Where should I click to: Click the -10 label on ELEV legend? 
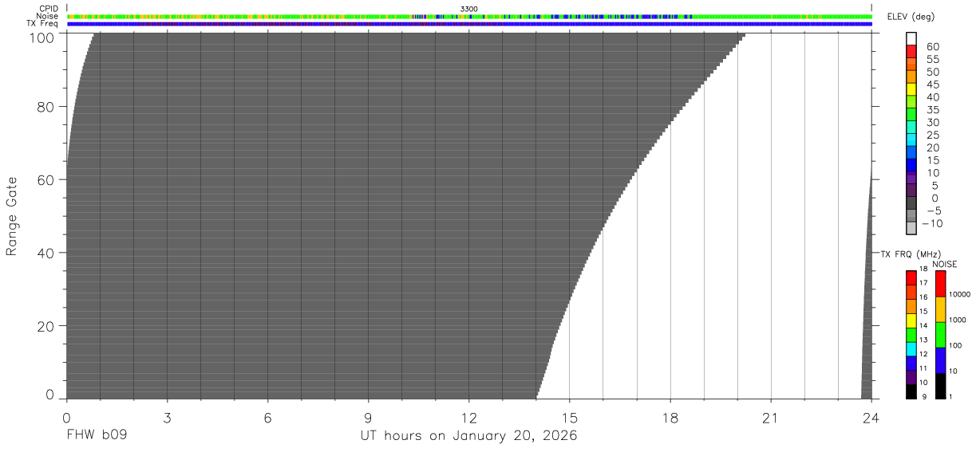coord(931,223)
